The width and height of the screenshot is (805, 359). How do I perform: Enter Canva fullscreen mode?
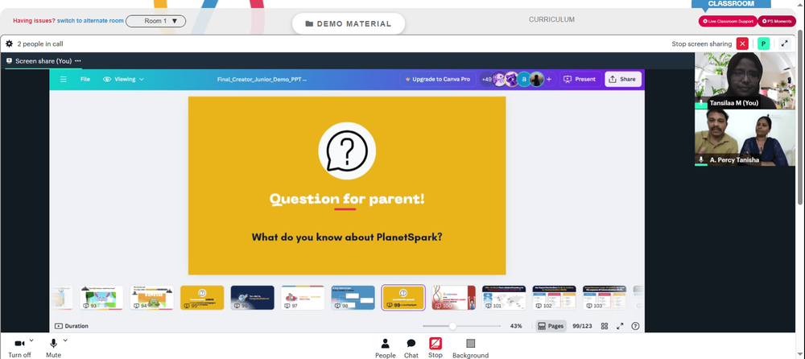click(620, 326)
